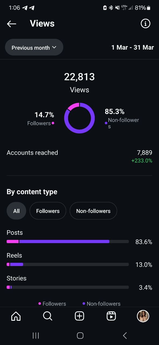Viewport: 159px width, 345px height.
Task: Select the Followers filter chip
Action: pos(48,211)
